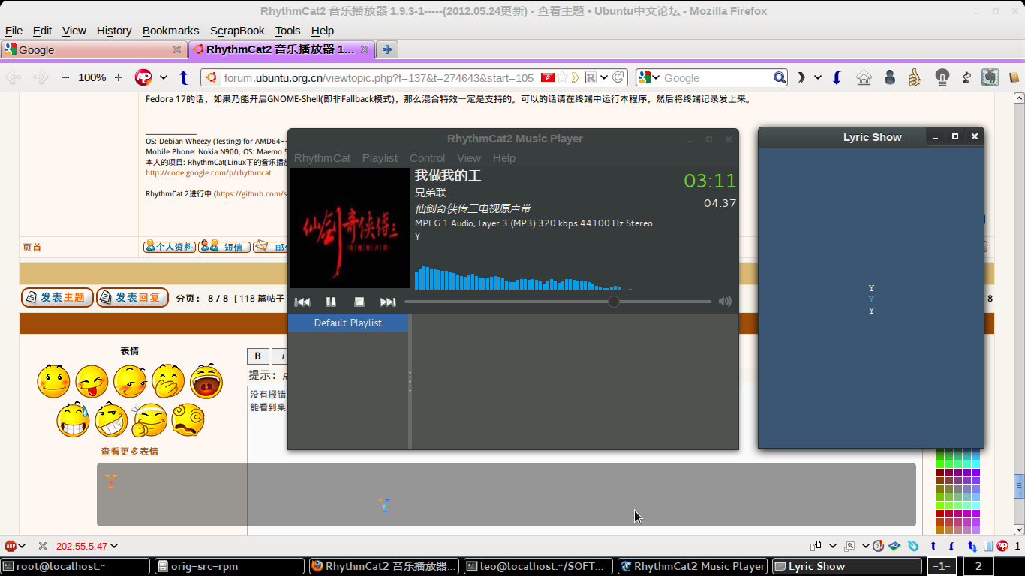Click the blue down-arrow toolbar icon
Viewport: 1025px width, 576px height.
[x=837, y=77]
